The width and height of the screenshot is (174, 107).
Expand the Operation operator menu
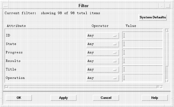click(x=103, y=78)
